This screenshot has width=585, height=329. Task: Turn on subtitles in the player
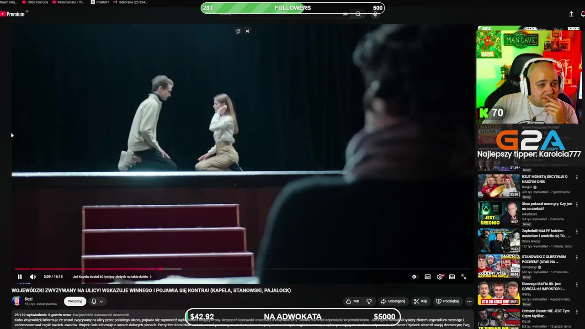coord(428,276)
